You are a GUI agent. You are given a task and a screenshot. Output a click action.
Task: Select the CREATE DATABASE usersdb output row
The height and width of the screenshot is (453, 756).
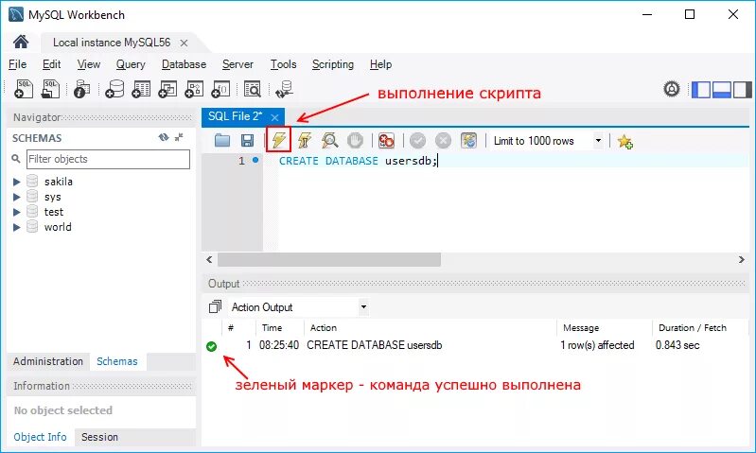tap(475, 345)
